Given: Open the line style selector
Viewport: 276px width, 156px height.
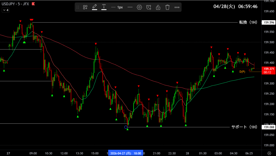Looking at the screenshot, I should [x=130, y=7].
